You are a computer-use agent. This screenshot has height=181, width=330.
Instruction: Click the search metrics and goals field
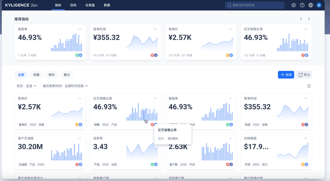255,5
